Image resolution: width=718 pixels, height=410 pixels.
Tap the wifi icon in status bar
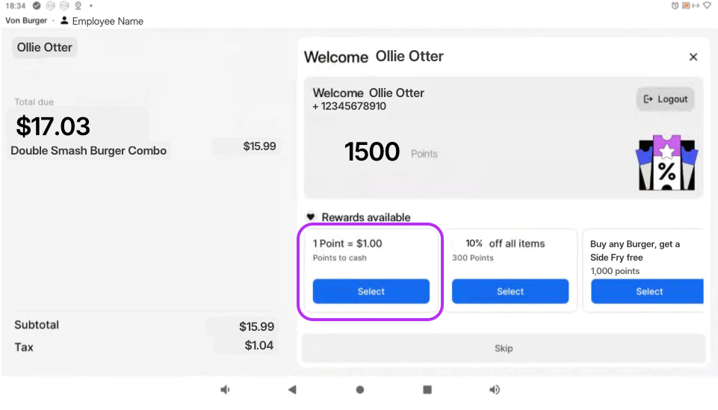[x=707, y=6]
